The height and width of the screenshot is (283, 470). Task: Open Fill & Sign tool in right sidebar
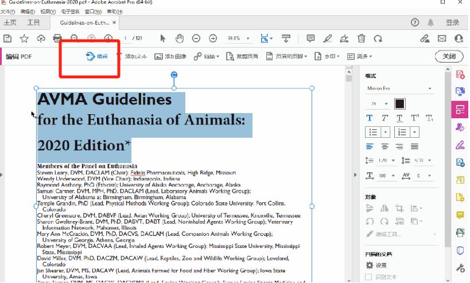click(460, 145)
